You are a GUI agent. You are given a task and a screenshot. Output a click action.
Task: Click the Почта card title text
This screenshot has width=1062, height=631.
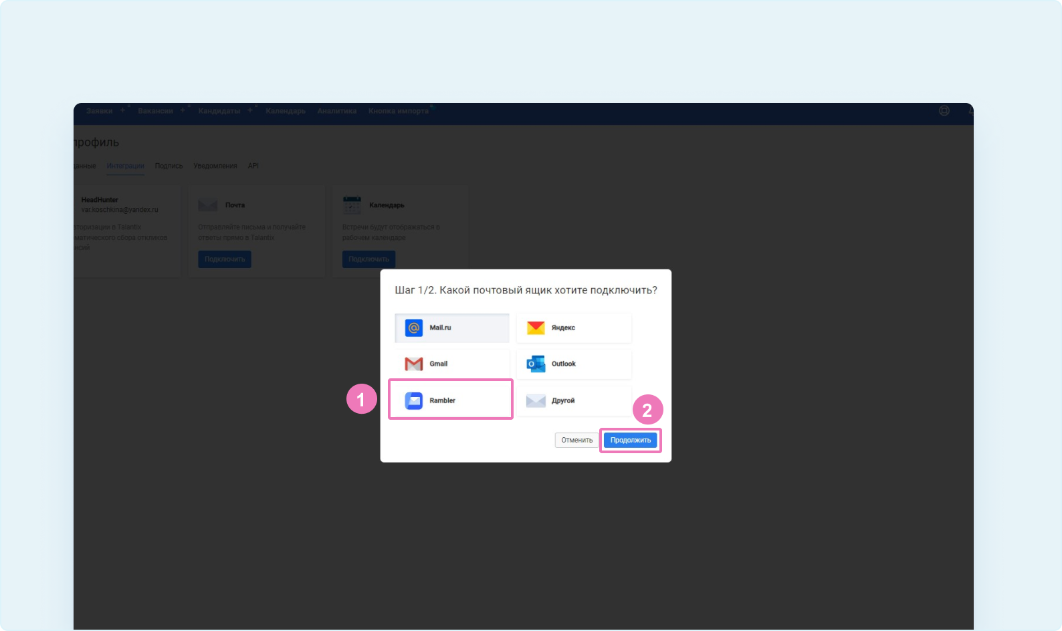[235, 205]
